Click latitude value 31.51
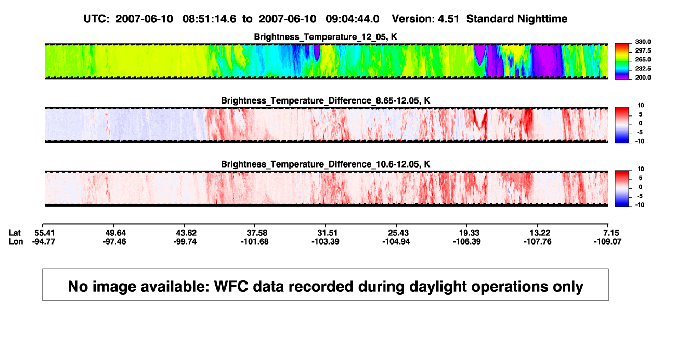676x347 pixels. point(327,233)
